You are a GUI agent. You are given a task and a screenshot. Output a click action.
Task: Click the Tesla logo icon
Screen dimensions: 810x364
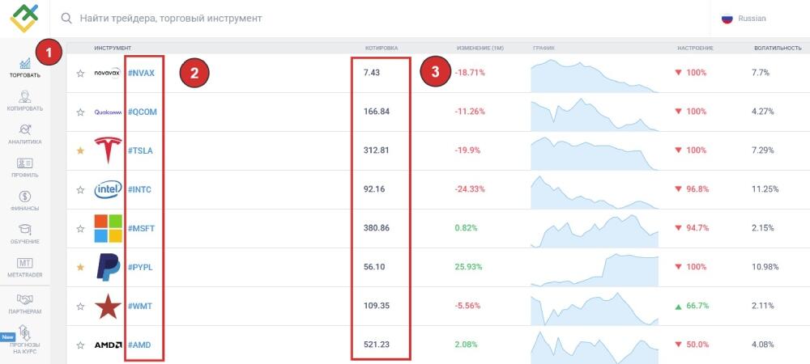pos(108,150)
